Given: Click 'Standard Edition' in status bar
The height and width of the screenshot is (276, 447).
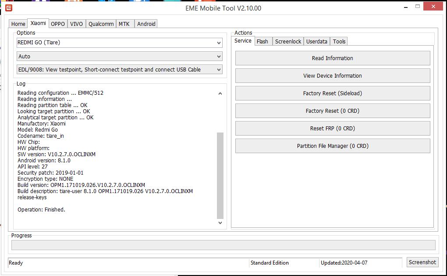Looking at the screenshot, I should click(270, 263).
